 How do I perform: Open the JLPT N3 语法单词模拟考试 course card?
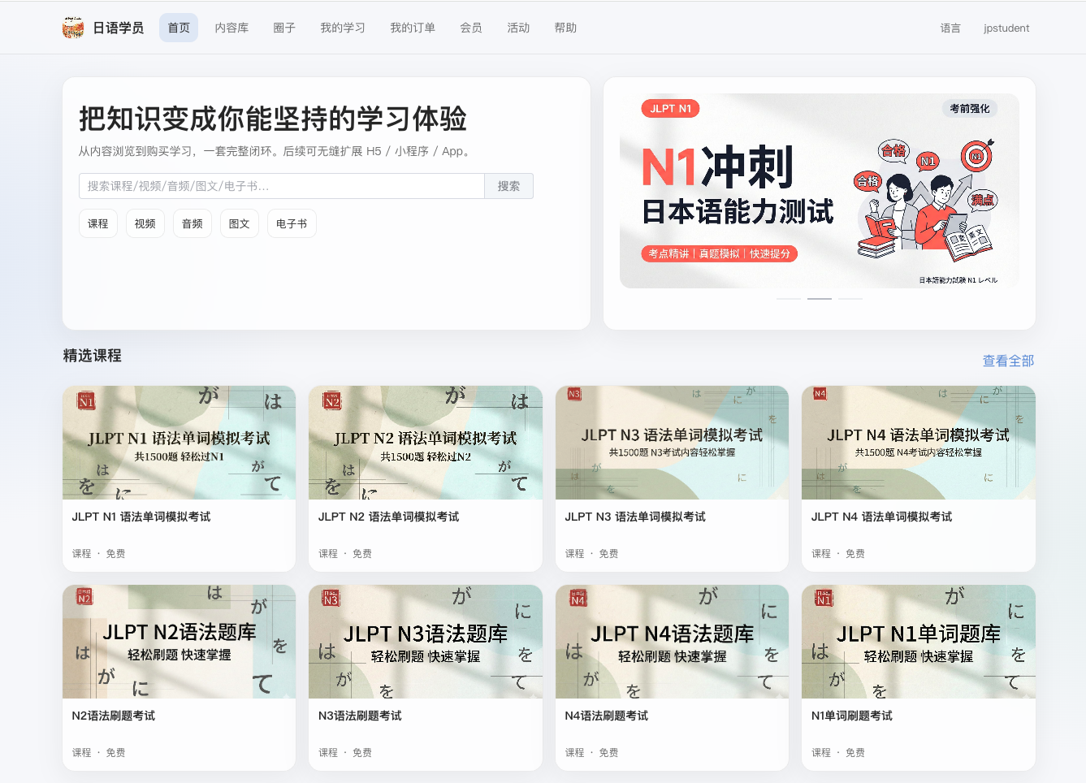(x=672, y=443)
